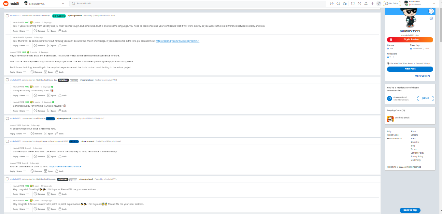The height and width of the screenshot is (214, 442).
Task: Click the Joined button for r/nearprotocol
Action: click(x=425, y=98)
